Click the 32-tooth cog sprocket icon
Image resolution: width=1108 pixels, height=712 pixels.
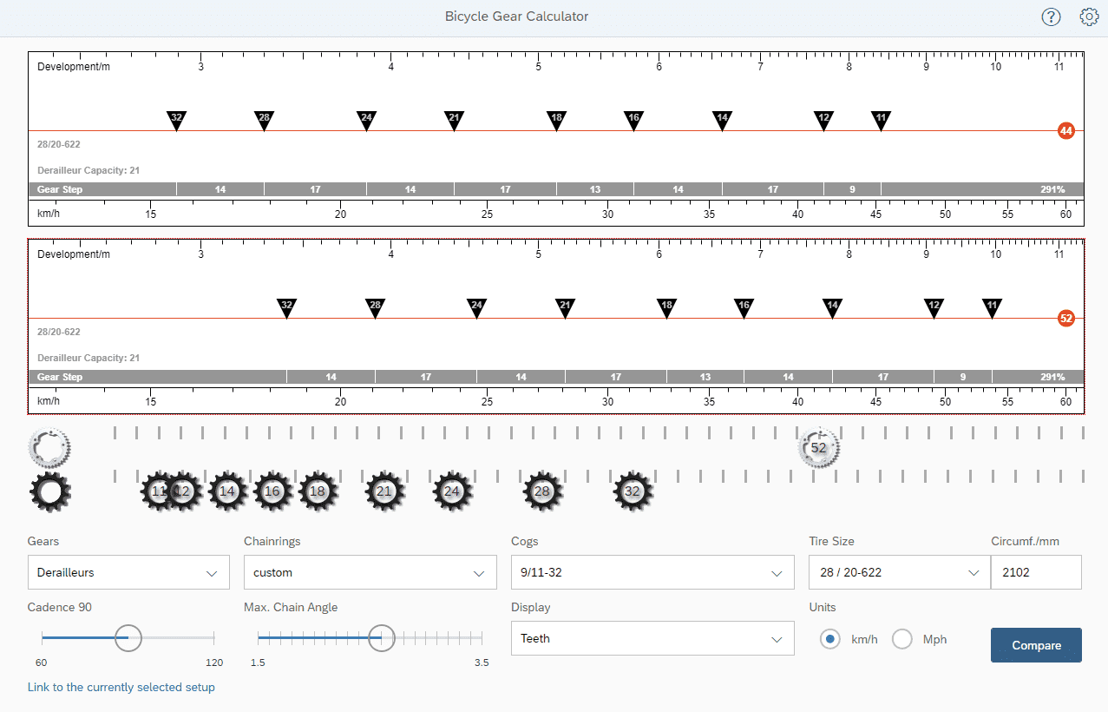tap(633, 491)
